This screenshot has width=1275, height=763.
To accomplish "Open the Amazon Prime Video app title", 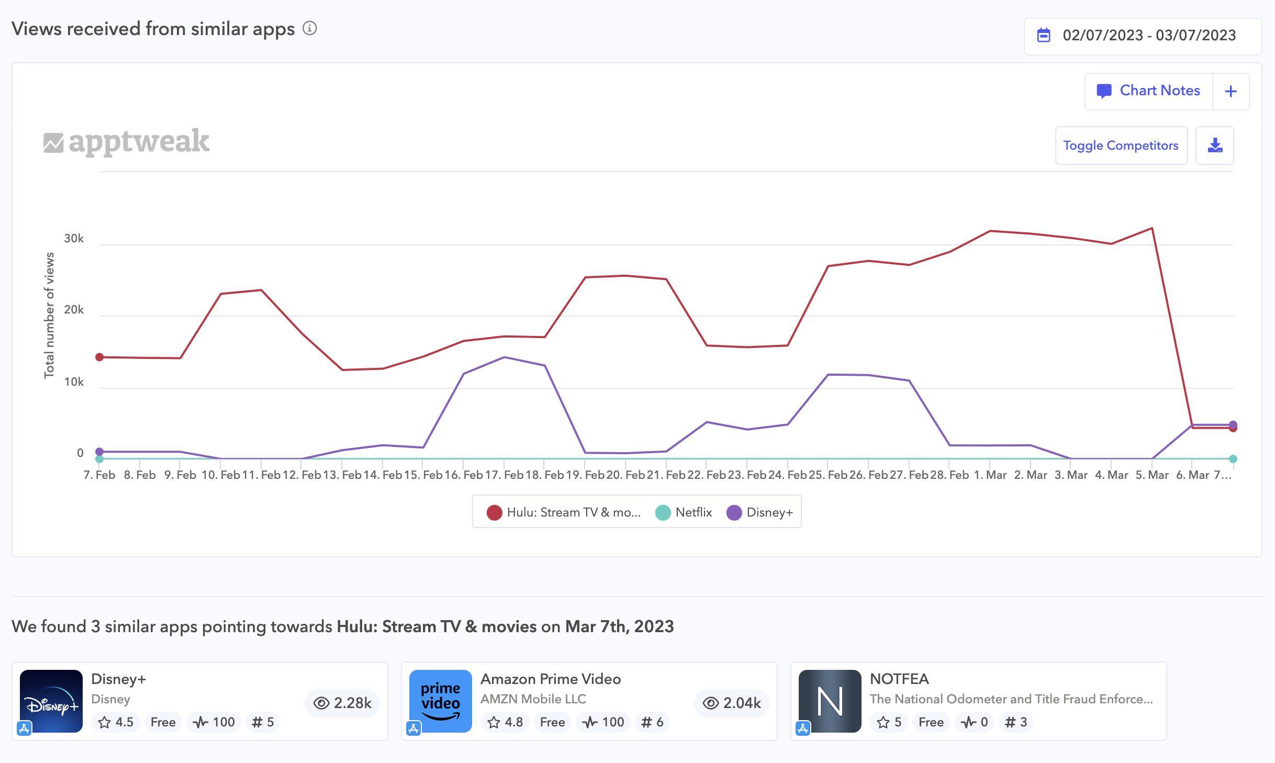I will (550, 679).
